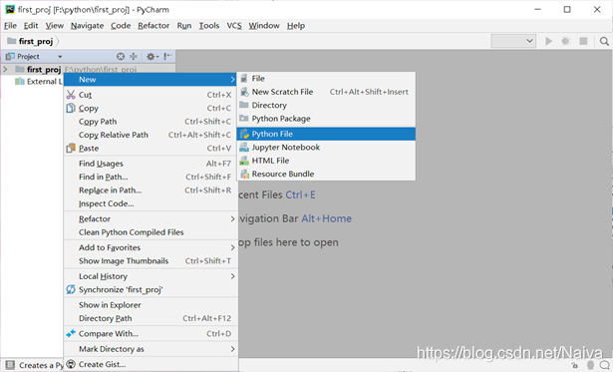Click the Directory folder icon

[244, 105]
